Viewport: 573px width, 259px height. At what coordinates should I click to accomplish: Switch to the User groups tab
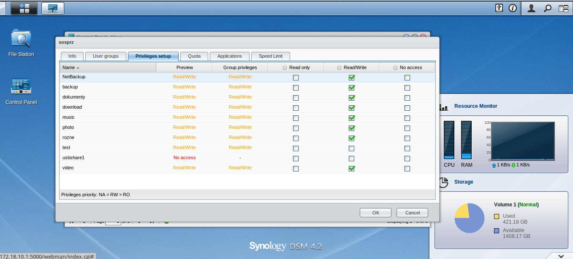point(106,56)
